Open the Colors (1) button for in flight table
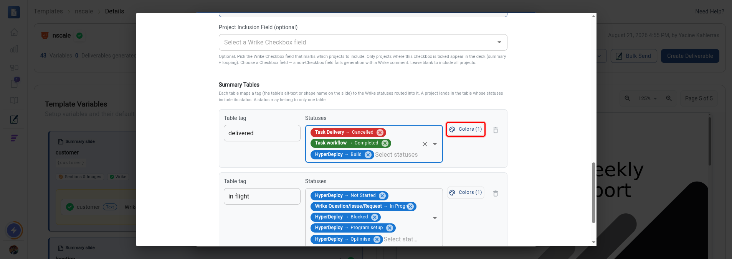 pyautogui.click(x=466, y=192)
